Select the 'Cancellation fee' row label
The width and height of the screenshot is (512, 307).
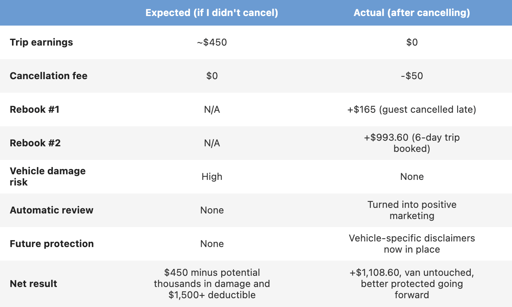tap(48, 76)
